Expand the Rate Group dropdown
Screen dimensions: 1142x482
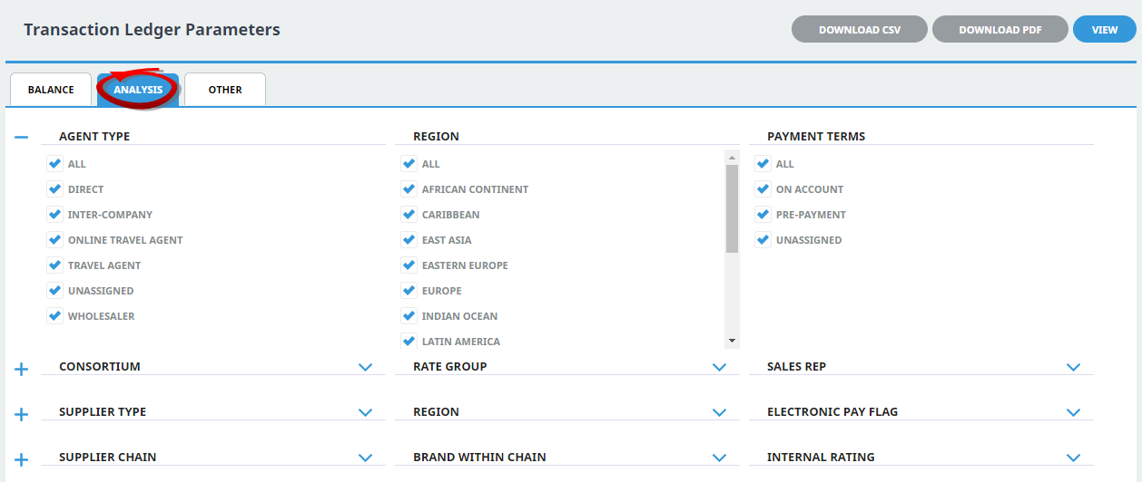coord(720,367)
